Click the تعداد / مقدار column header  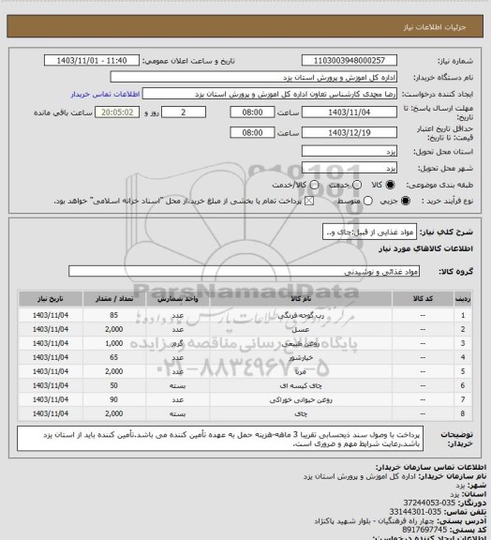click(x=114, y=299)
